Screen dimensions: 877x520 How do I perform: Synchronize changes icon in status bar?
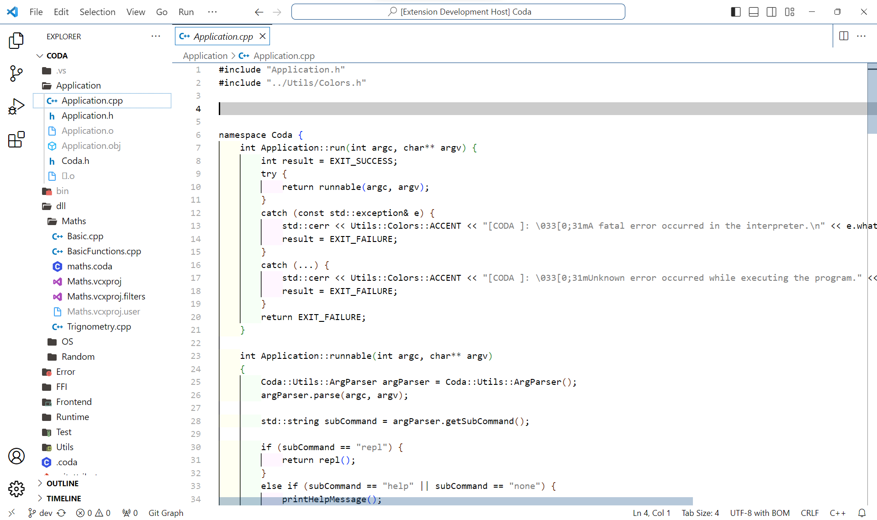(x=62, y=513)
